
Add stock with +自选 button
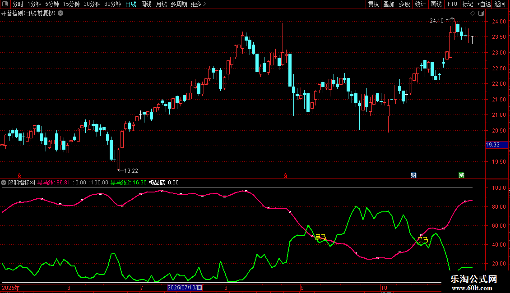click(x=484, y=4)
